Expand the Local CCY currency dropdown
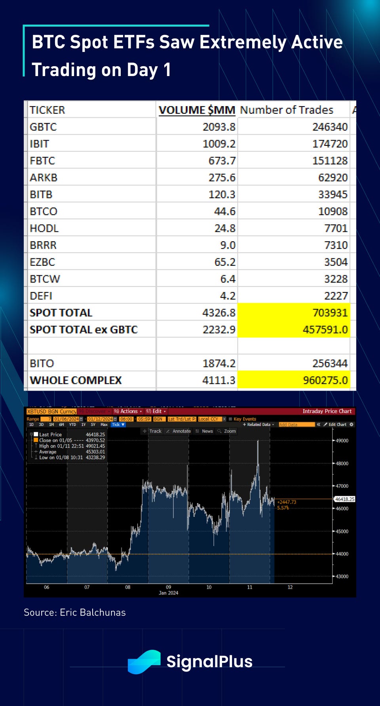 224,419
